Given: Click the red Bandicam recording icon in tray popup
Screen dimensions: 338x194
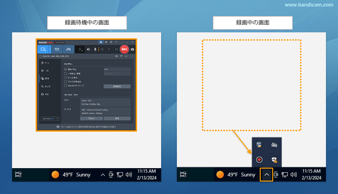Looking at the screenshot, I should pyautogui.click(x=259, y=159).
